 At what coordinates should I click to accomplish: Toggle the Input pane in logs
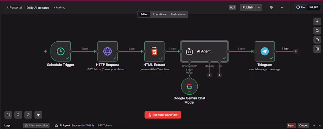pyautogui.click(x=291, y=125)
